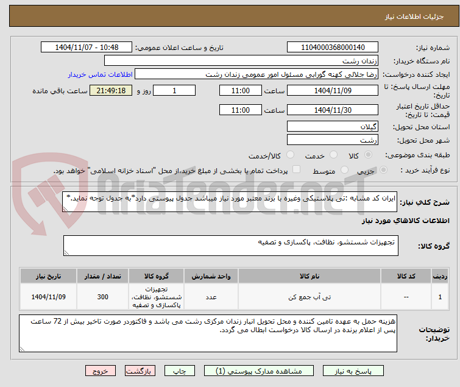Click the خروج exit button
The width and height of the screenshot is (460, 387).
tap(101, 371)
